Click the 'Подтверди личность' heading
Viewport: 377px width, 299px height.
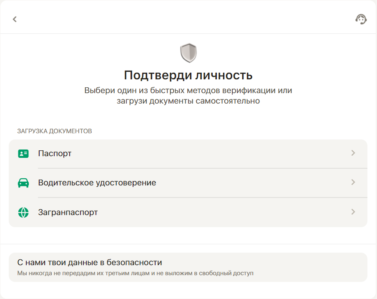coord(188,75)
